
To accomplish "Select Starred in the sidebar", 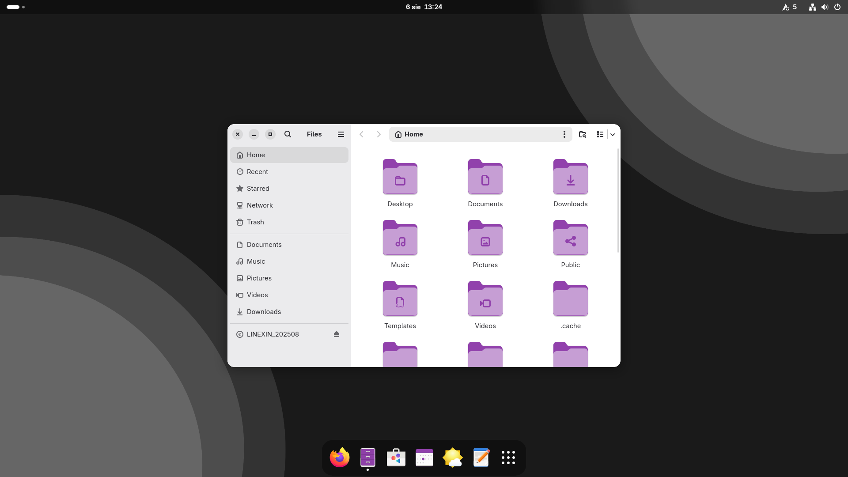I will tap(257, 189).
